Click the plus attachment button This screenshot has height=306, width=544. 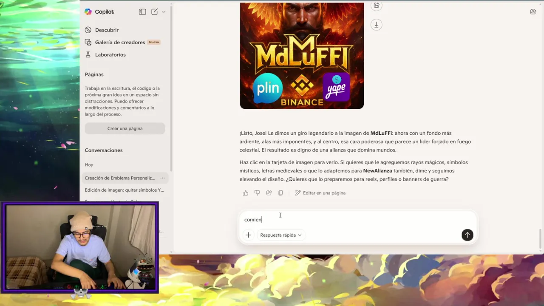(248, 235)
